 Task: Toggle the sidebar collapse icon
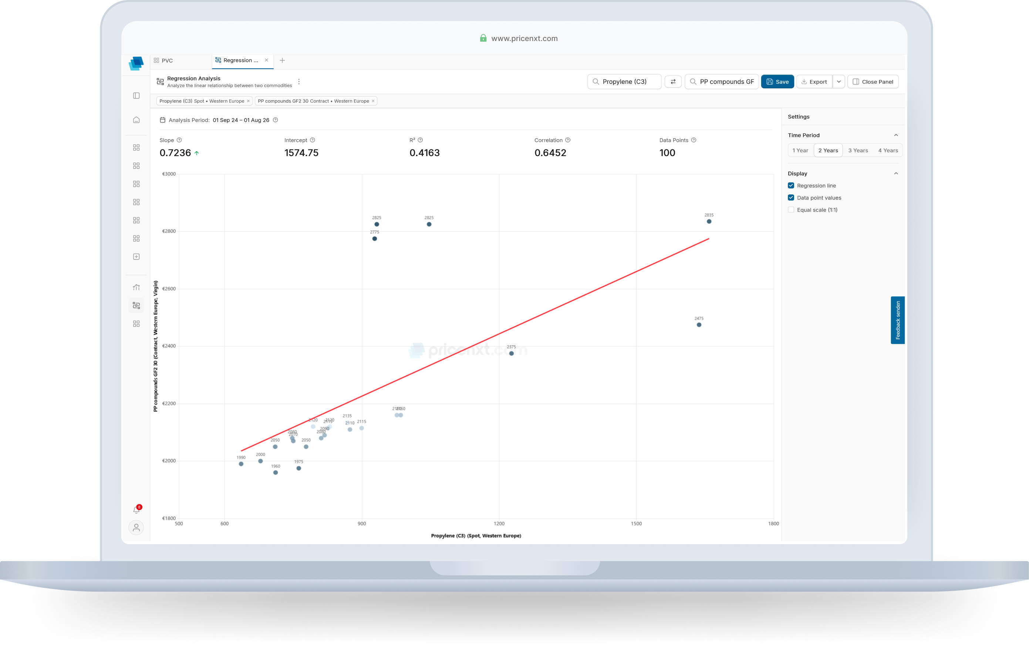coord(136,96)
